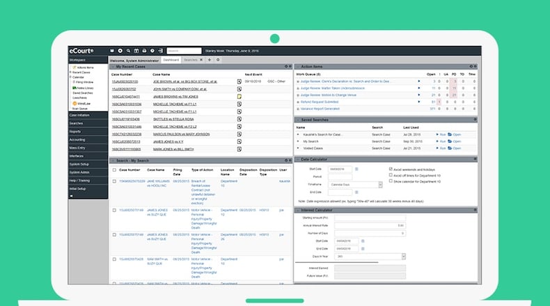Click the eCourt logo
This screenshot has height=306, width=550.
[81, 51]
